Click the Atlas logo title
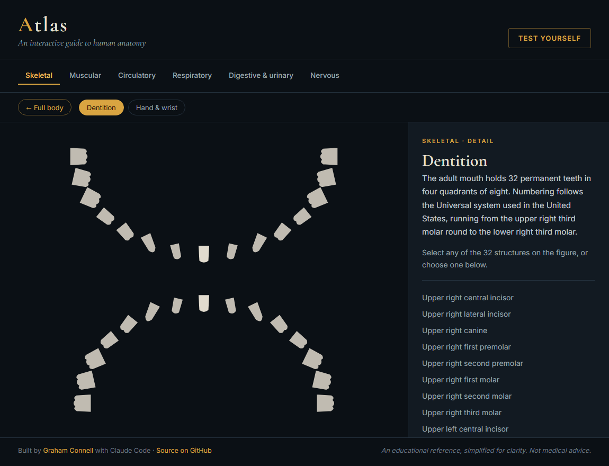 tap(43, 25)
